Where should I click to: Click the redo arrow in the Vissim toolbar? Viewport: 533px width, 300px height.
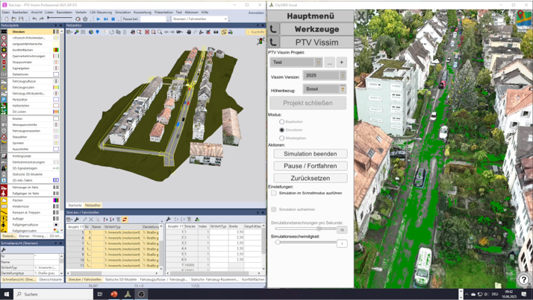(42, 19)
